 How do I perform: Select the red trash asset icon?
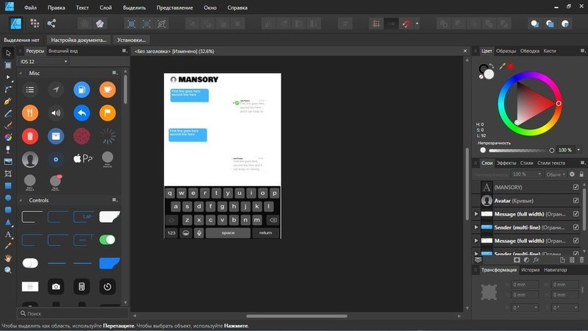click(x=30, y=135)
